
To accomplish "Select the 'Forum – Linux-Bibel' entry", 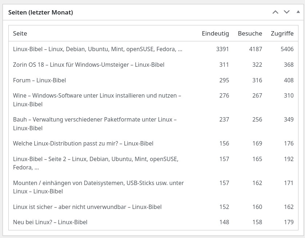I will [x=39, y=80].
